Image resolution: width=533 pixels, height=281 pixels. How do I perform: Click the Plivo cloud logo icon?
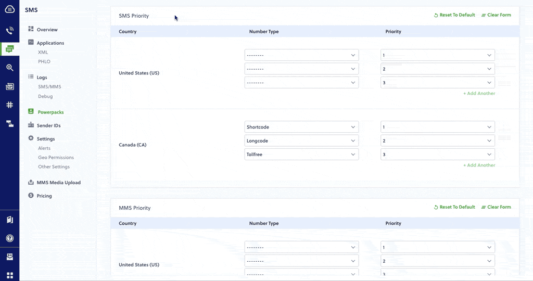9,9
